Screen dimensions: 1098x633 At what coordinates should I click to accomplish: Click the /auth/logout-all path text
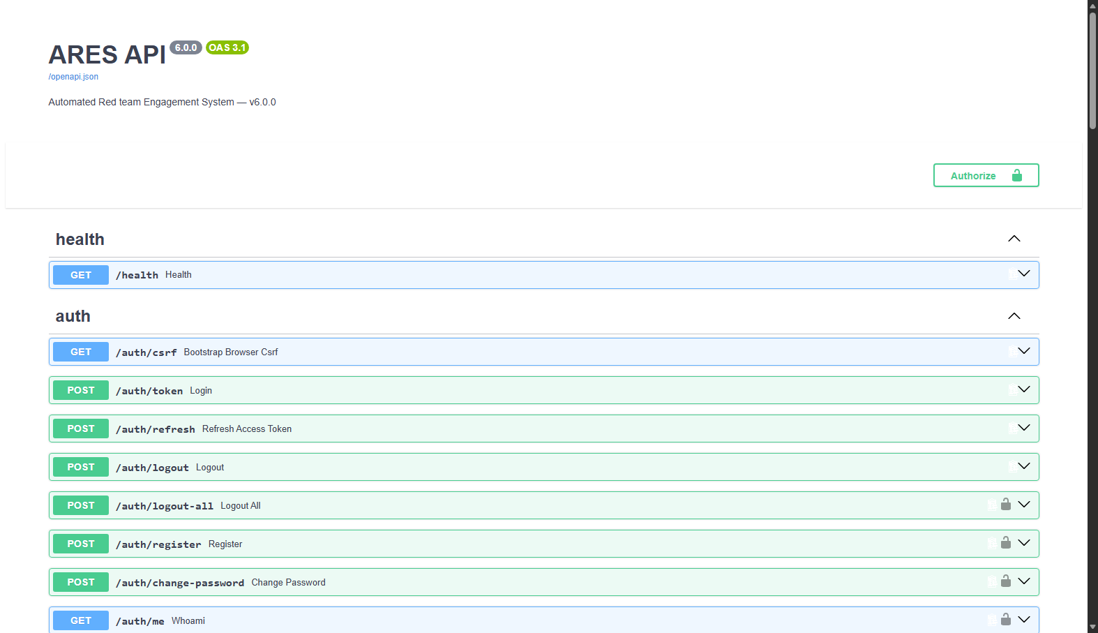(165, 506)
